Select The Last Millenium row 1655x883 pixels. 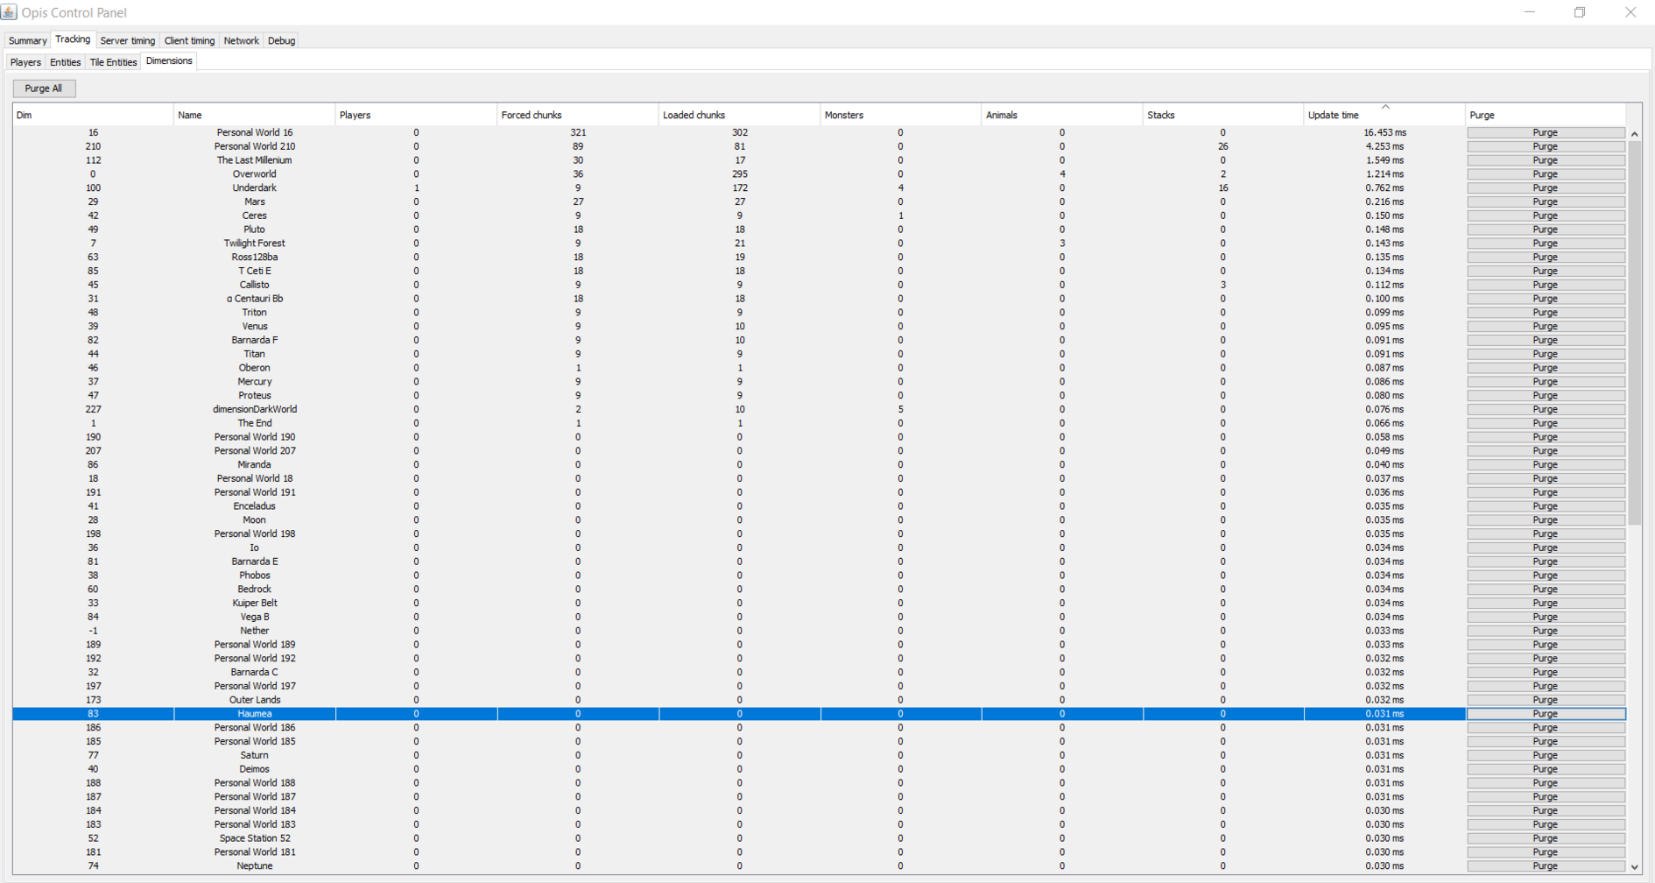(x=740, y=160)
